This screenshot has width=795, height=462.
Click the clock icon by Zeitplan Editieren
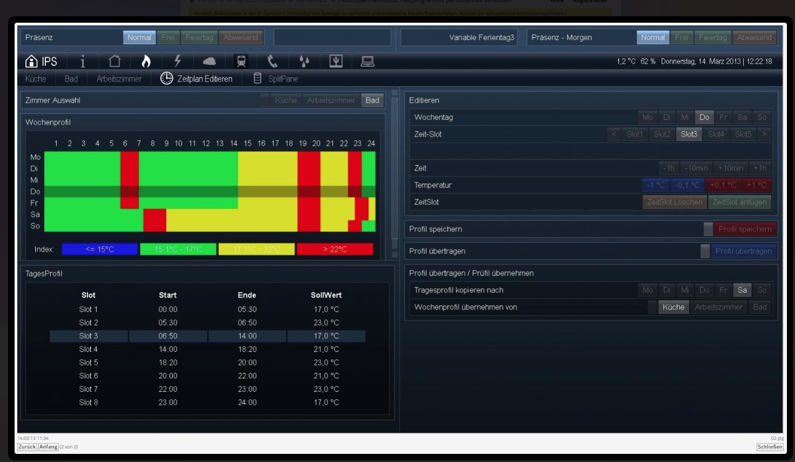167,78
